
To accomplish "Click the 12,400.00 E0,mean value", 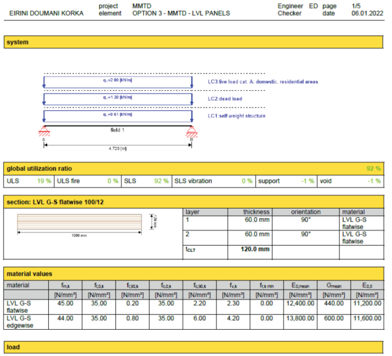I will point(300,303).
